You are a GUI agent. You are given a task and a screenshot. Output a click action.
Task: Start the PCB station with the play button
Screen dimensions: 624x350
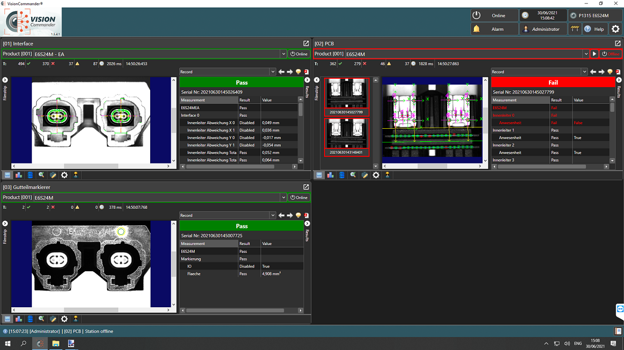pos(595,53)
